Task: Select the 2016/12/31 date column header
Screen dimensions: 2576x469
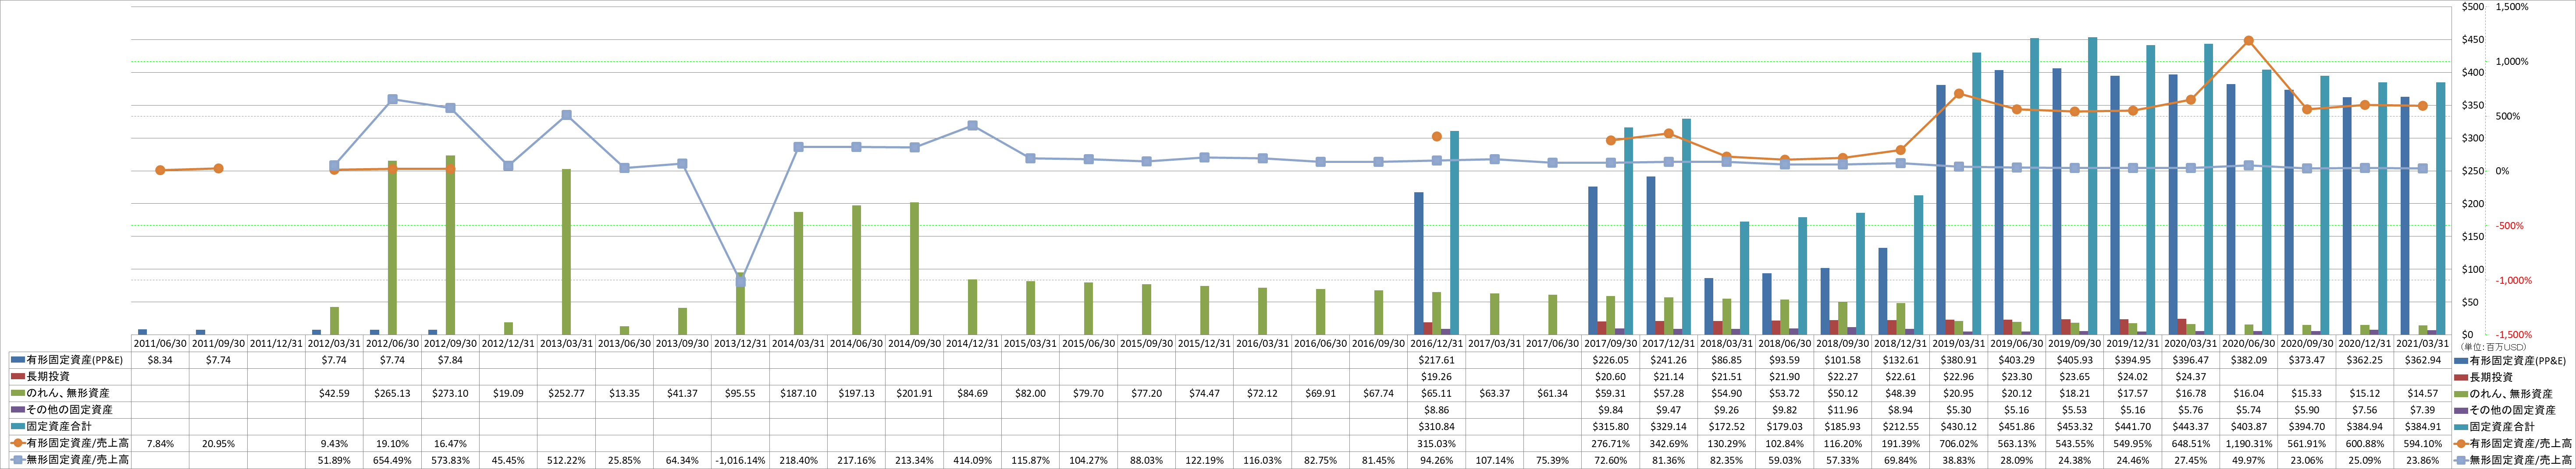Action: (1437, 343)
